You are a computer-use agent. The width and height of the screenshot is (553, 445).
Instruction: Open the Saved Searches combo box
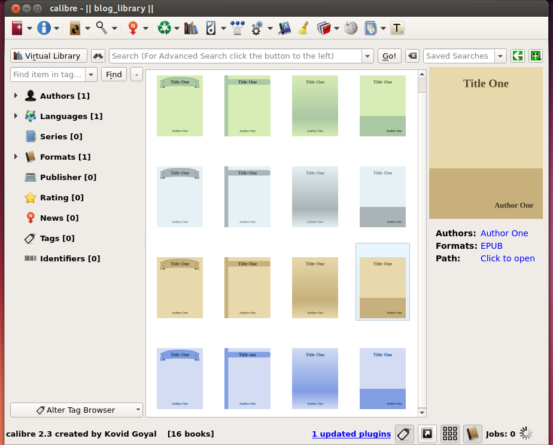pyautogui.click(x=464, y=56)
